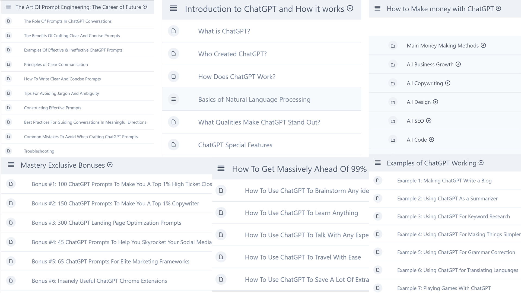Open 'Example 7: Playing Games With ChatGPT'

[444, 288]
